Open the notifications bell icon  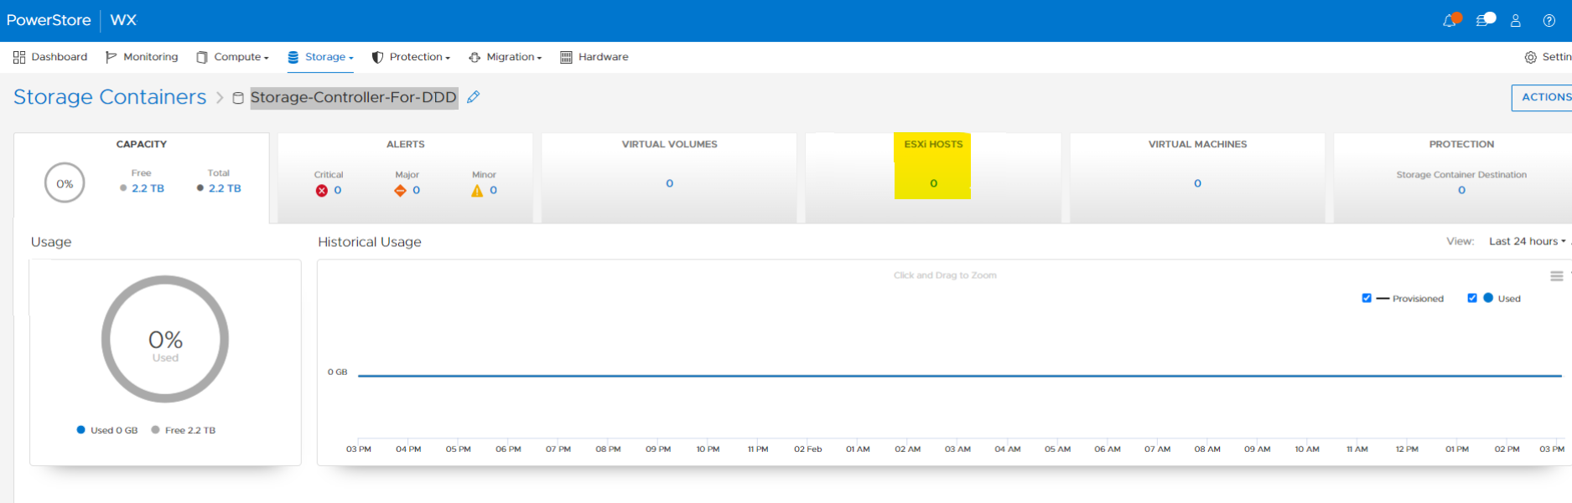1450,21
